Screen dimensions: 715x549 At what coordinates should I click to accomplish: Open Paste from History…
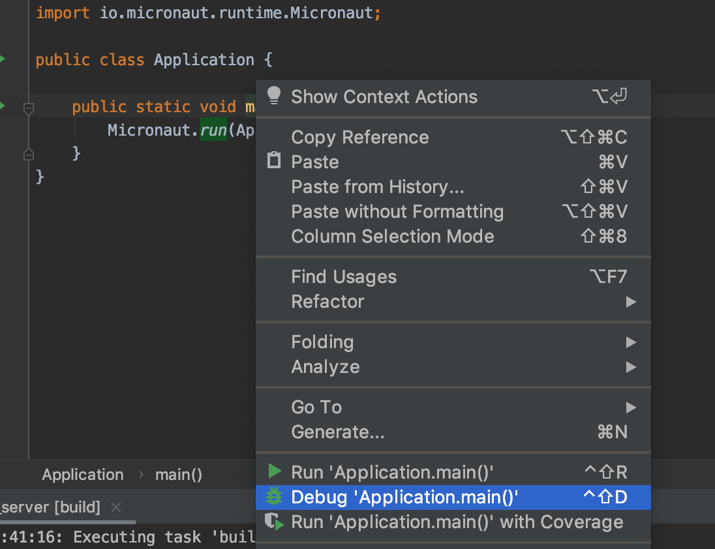coord(453,186)
